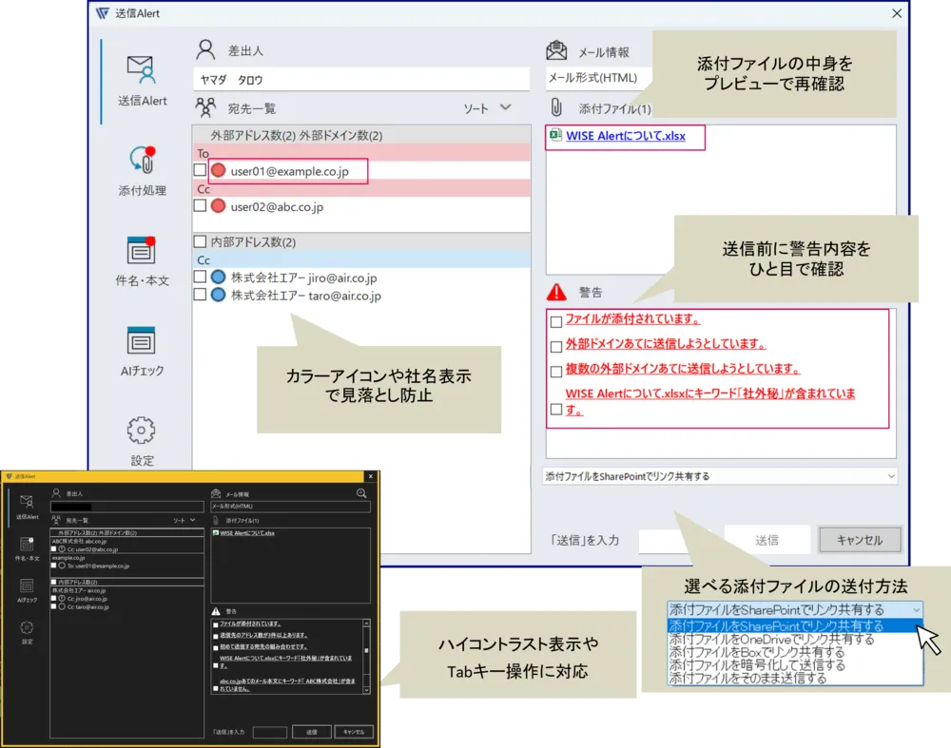Click the メール形式(HTML) field
Image resolution: width=951 pixels, height=748 pixels.
598,78
